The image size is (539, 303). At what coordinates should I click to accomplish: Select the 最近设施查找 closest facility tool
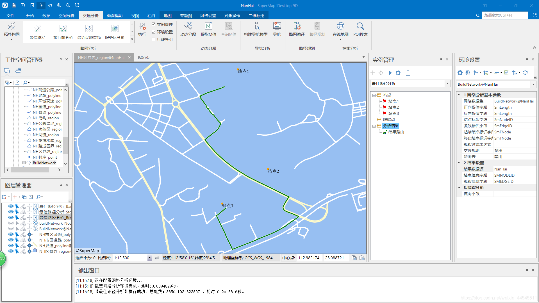click(89, 32)
